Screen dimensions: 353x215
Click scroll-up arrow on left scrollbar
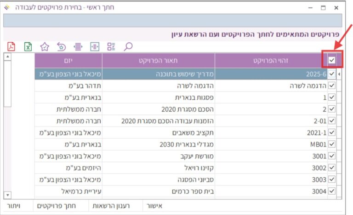point(7,57)
